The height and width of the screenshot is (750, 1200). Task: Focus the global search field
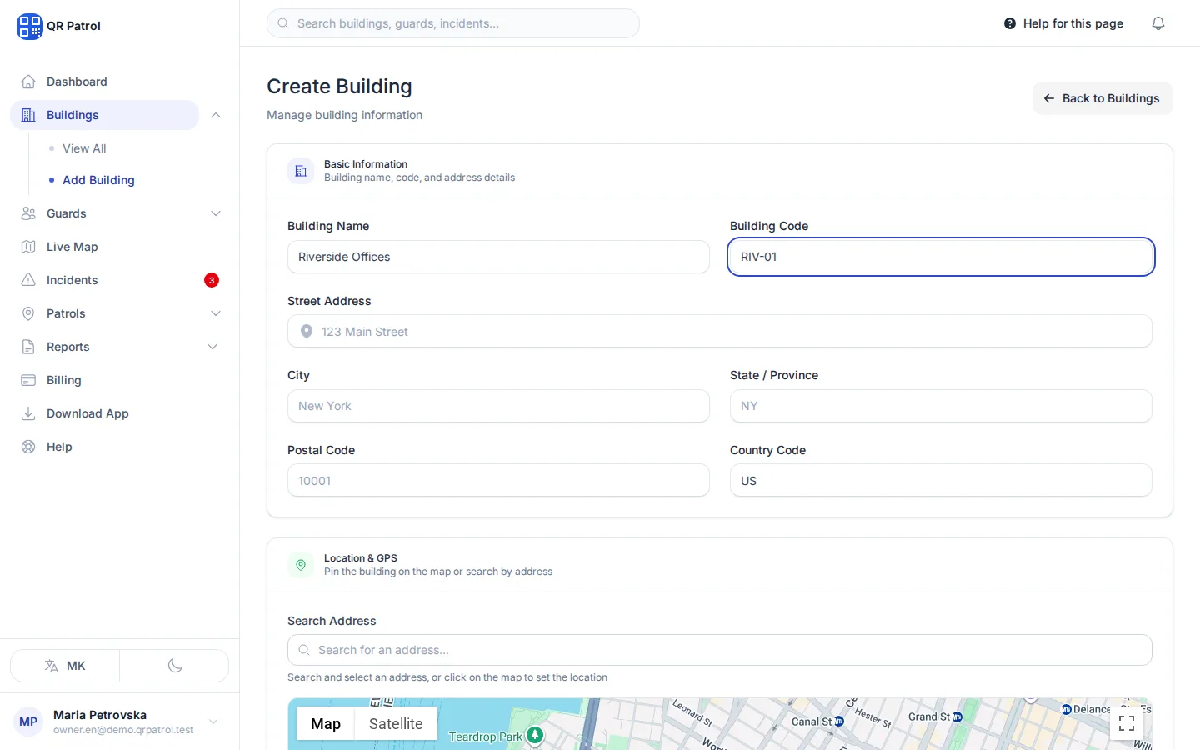pos(453,23)
